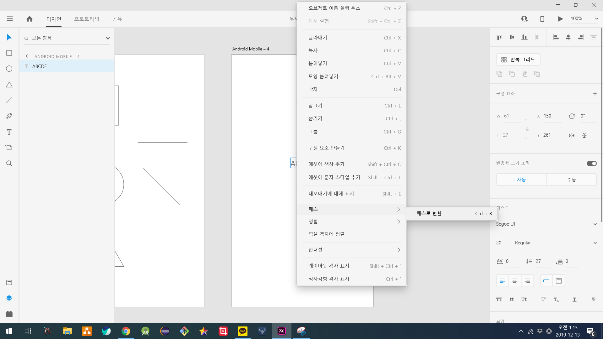Select 수동 responsive resize option
Screen dimensions: 603x339
571,180
